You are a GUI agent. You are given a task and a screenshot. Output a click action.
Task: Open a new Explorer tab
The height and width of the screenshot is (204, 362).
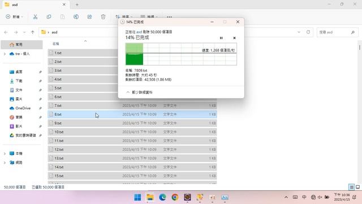coord(77,5)
